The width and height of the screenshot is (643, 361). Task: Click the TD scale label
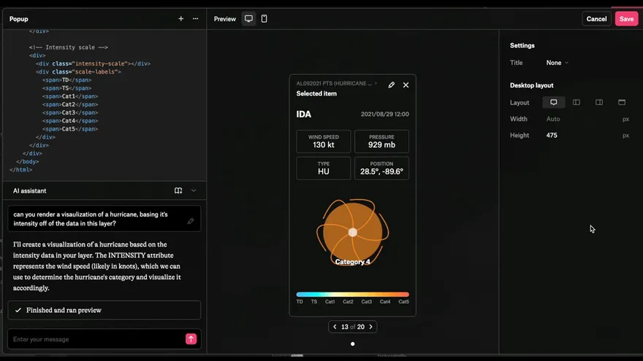pos(300,302)
